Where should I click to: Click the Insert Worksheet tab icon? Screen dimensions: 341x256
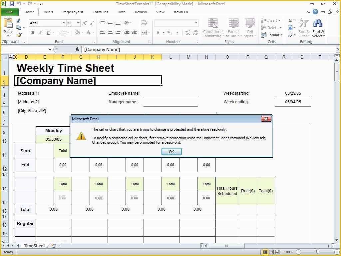point(54,246)
